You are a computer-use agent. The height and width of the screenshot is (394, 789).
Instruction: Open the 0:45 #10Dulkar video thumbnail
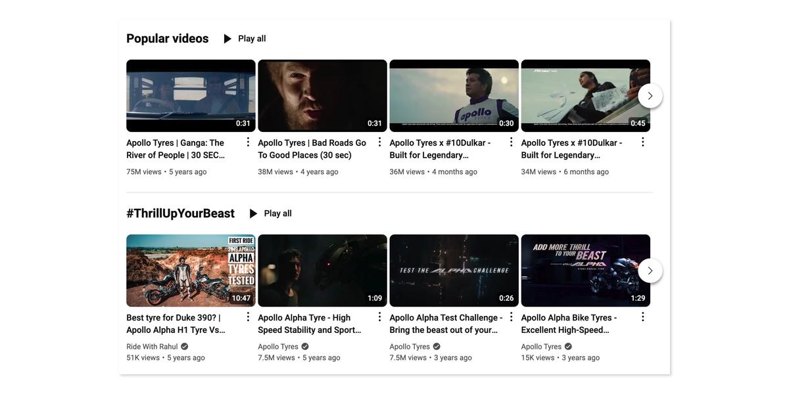point(586,96)
